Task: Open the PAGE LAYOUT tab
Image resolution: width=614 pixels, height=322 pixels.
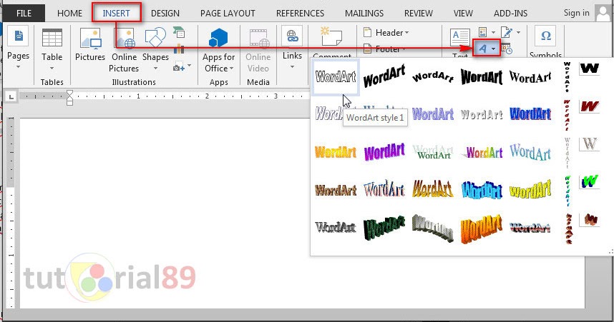Action: pos(228,14)
